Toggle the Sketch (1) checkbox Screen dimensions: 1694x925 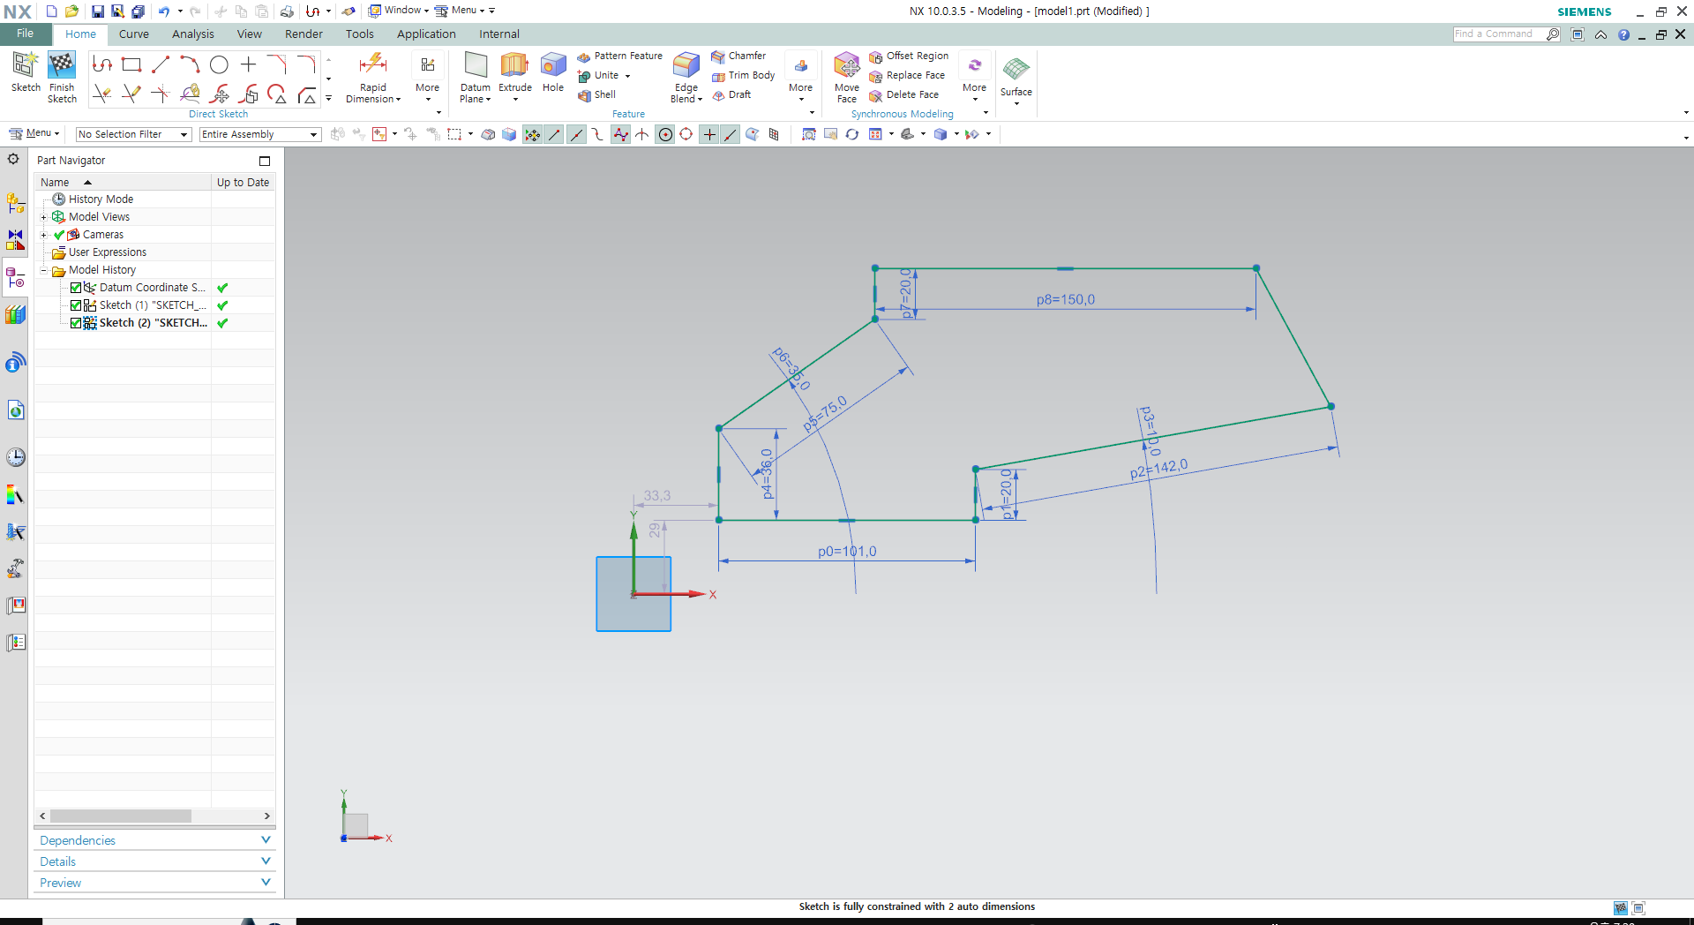coord(76,305)
